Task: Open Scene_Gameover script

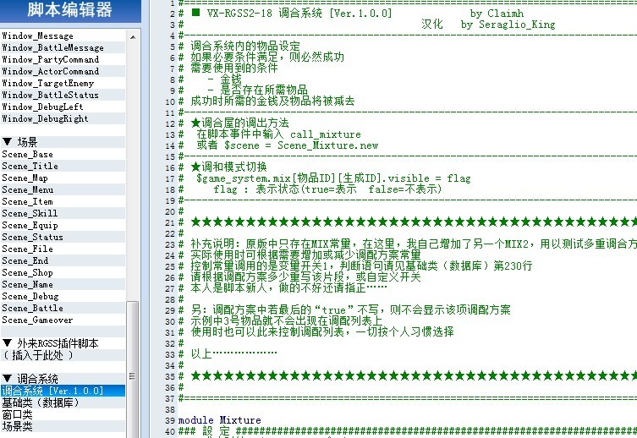Action: (x=63, y=320)
